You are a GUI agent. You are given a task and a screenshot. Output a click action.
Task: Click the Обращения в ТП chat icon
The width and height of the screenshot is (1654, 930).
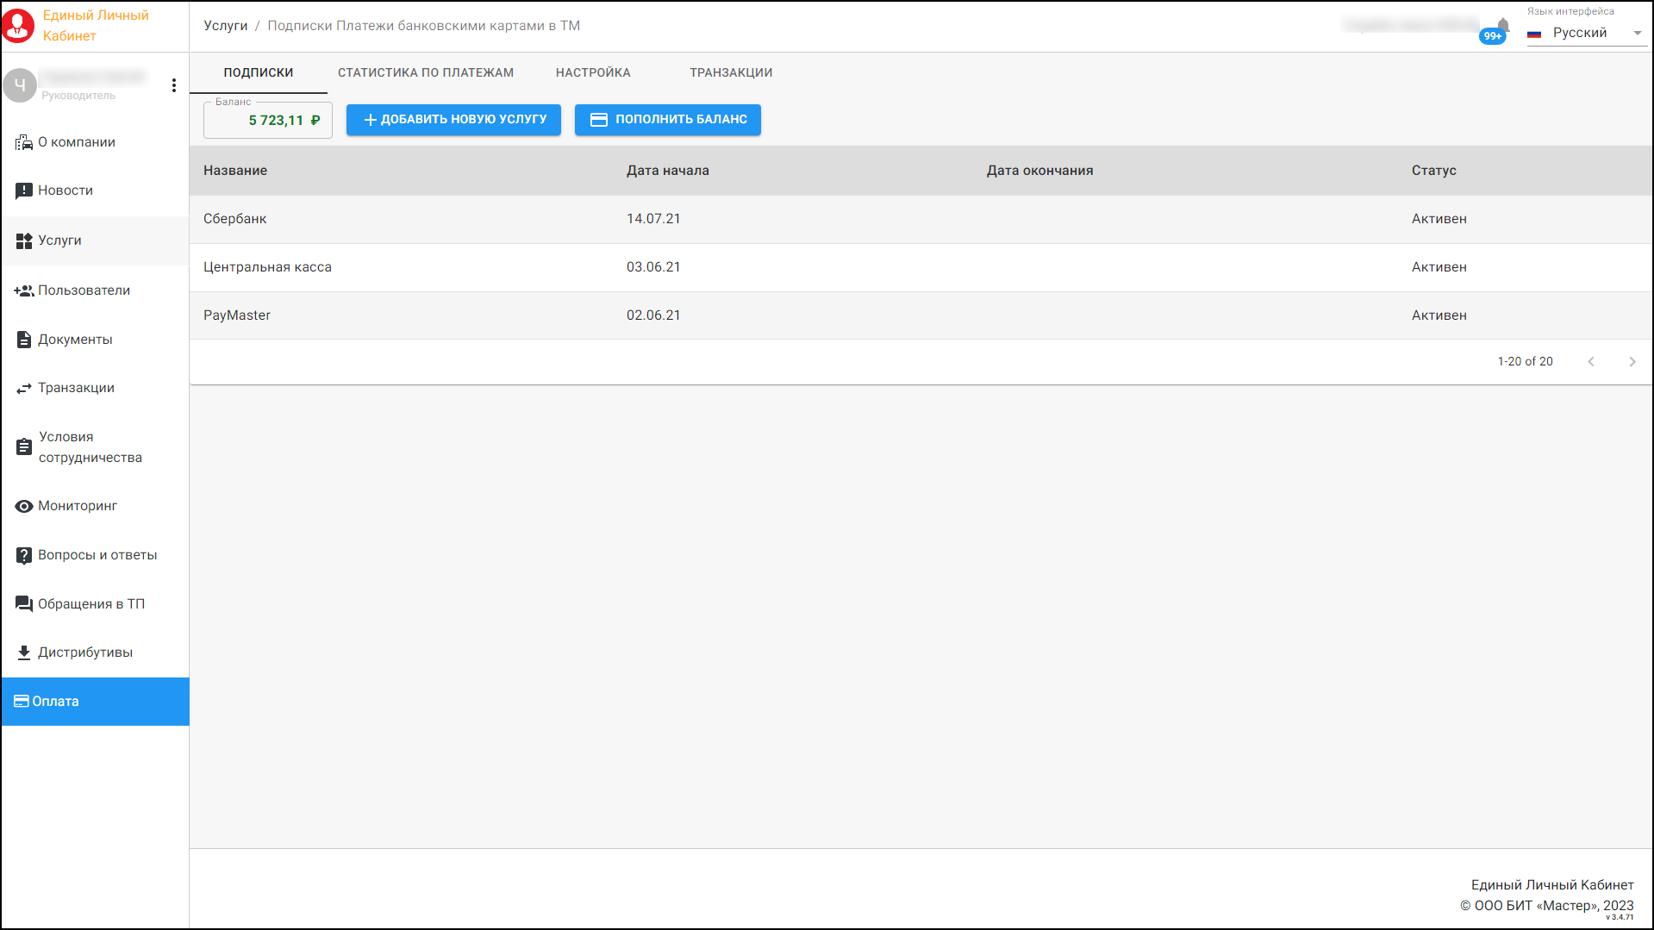[x=23, y=604]
